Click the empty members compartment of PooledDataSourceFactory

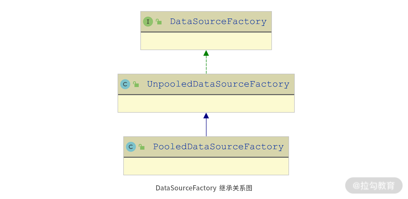coord(206,166)
